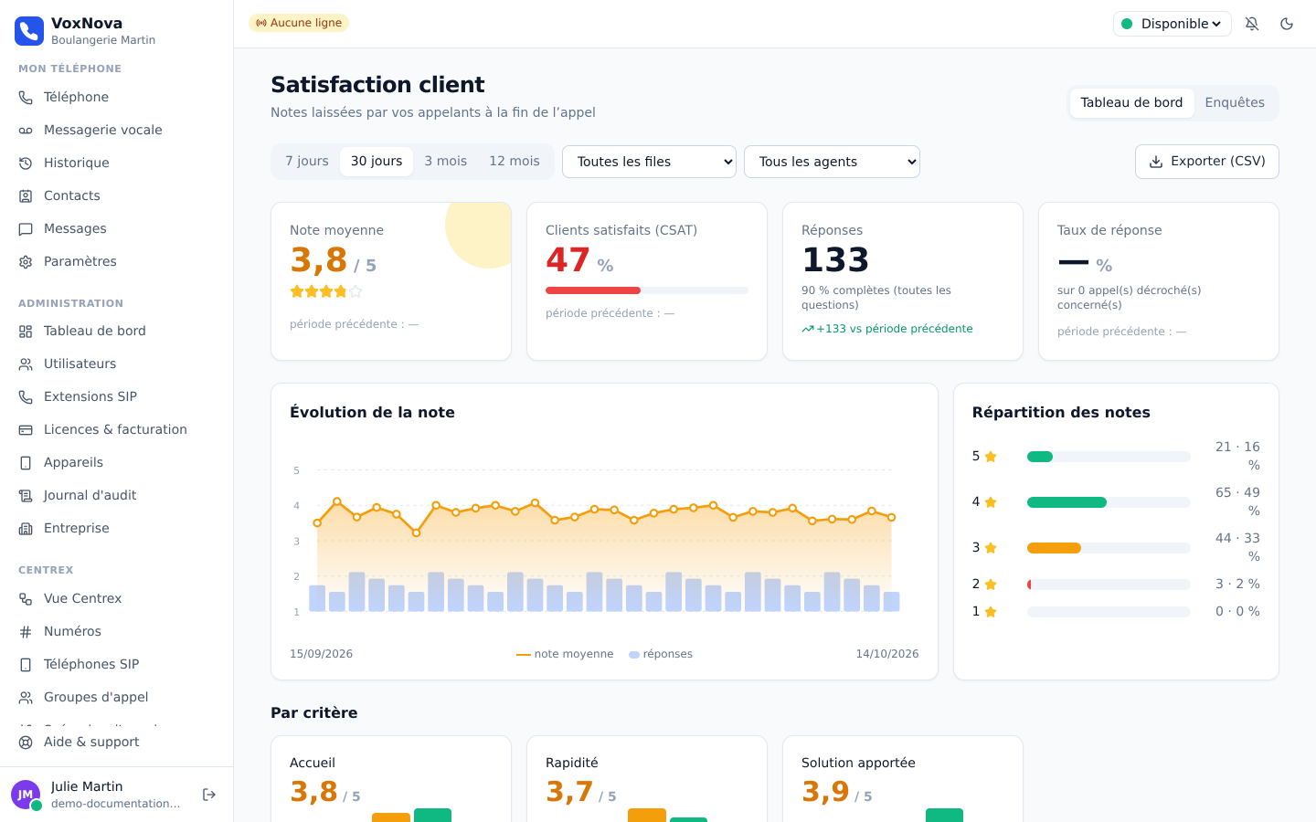1316x822 pixels.
Task: Click the 'note moyenne' chart legend
Action: click(x=565, y=654)
